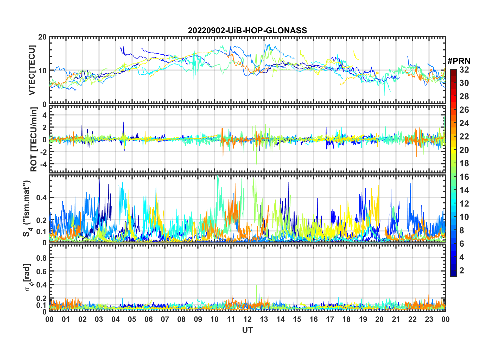Image resolution: width=495 pixels, height=346 pixels.
Task: Click the sigma phi [rad] axis label
Action: (x=28, y=278)
